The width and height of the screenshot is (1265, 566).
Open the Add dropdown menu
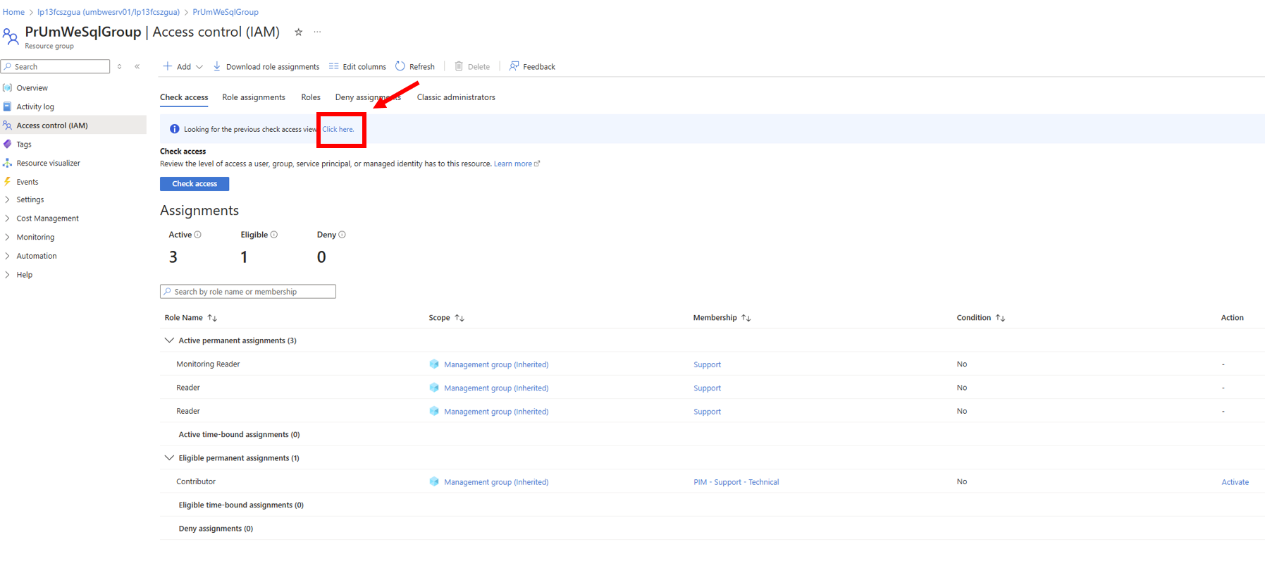click(183, 67)
